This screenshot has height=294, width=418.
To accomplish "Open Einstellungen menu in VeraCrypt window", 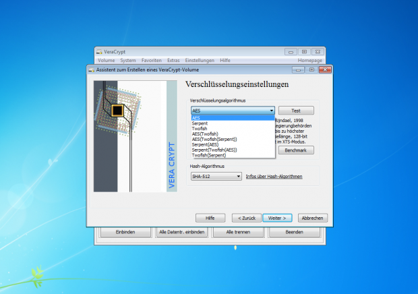I will click(x=200, y=60).
